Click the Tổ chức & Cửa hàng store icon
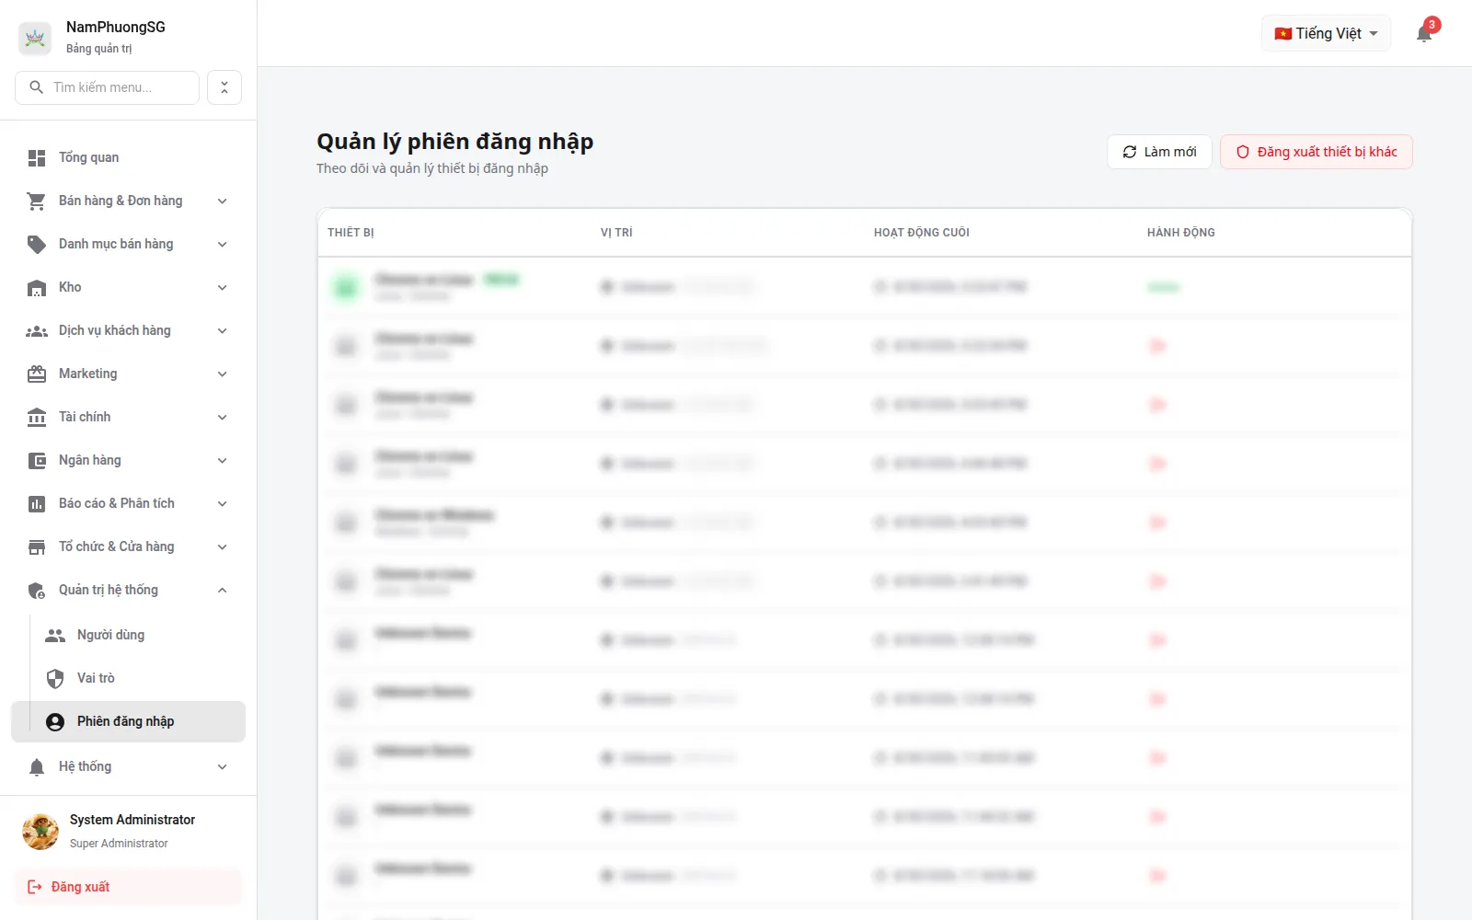The height and width of the screenshot is (920, 1472). coord(37,547)
